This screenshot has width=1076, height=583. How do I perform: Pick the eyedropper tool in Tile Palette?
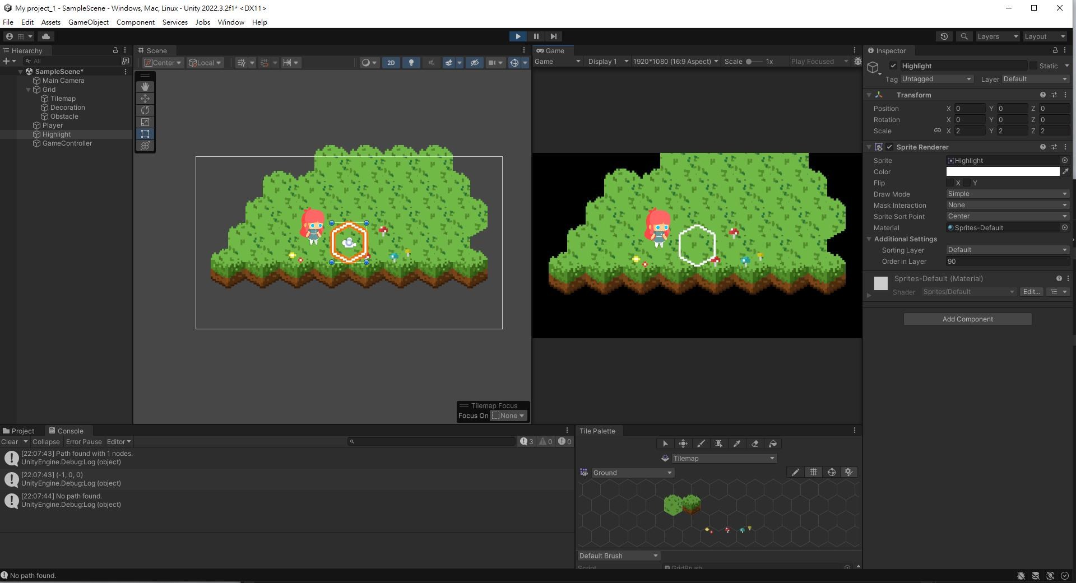pos(737,444)
